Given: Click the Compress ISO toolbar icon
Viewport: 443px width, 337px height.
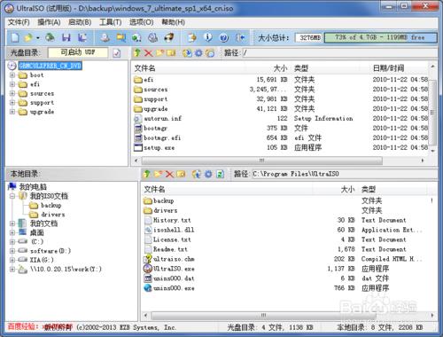Looking at the screenshot, I should click(x=136, y=37).
